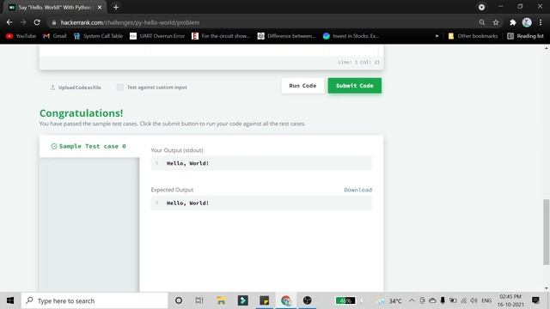Click the page vertical scrollbar thumb
The width and height of the screenshot is (550, 309).
click(547, 232)
